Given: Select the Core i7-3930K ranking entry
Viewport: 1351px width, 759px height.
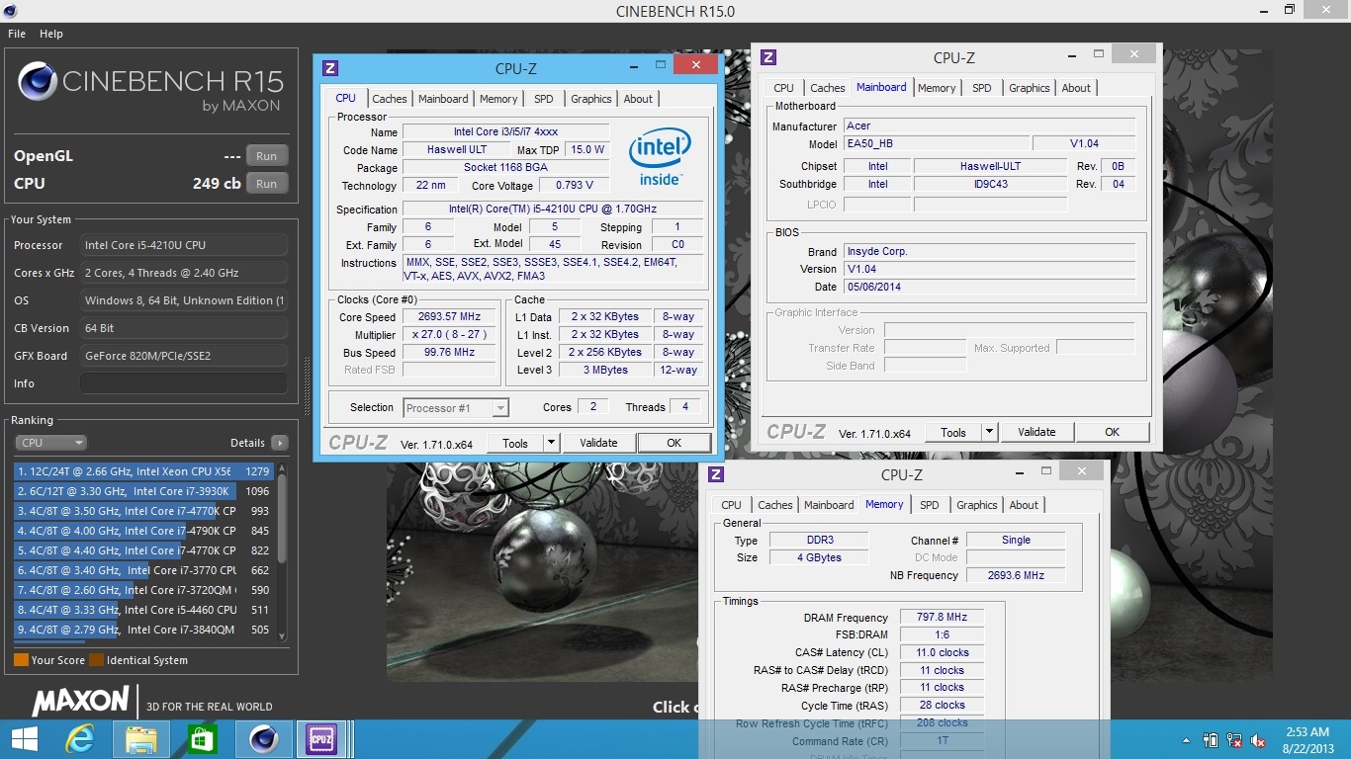Looking at the screenshot, I should tap(144, 491).
